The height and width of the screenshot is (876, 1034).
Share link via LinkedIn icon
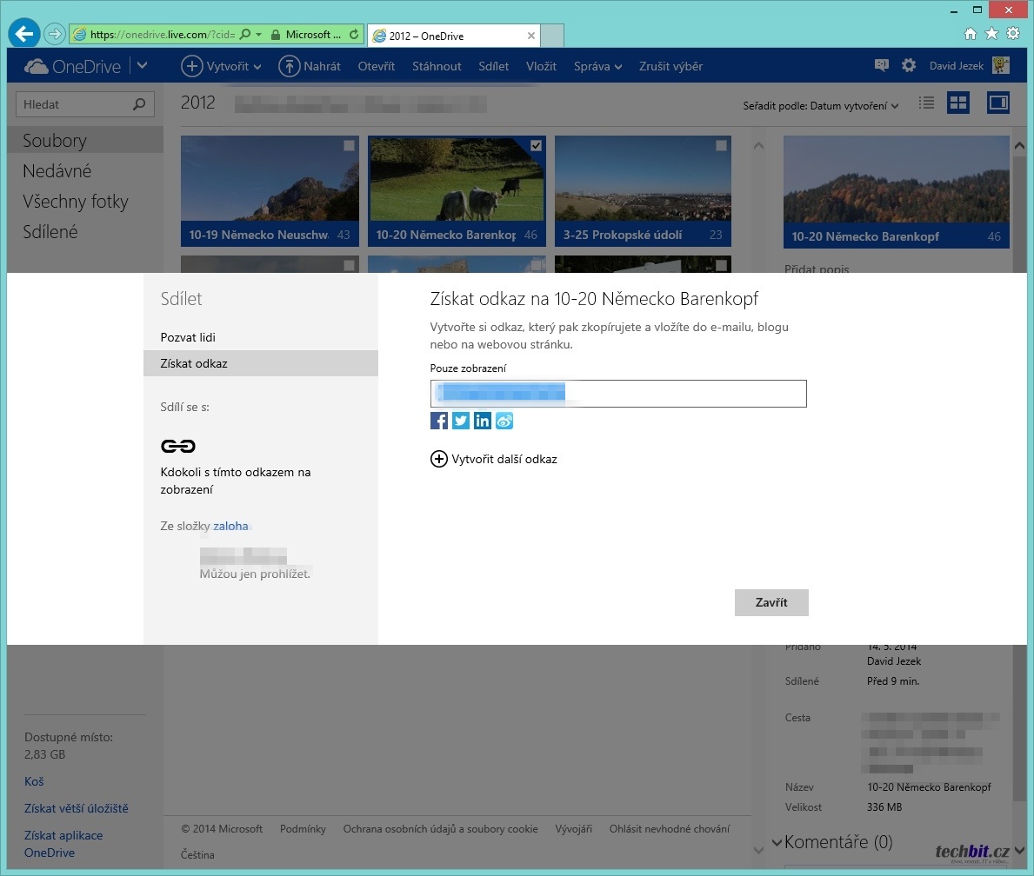point(483,421)
